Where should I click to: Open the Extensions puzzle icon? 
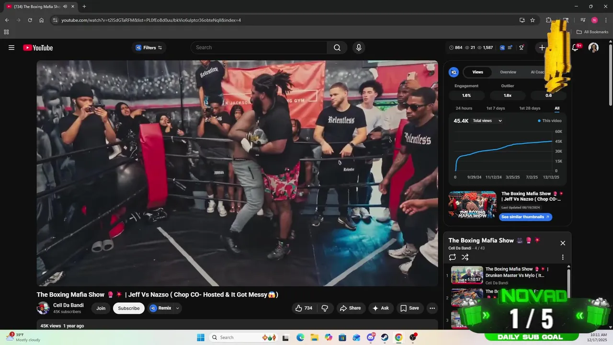coord(548,20)
